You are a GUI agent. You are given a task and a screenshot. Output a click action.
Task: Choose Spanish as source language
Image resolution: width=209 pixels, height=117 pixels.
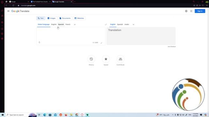click(x=61, y=24)
